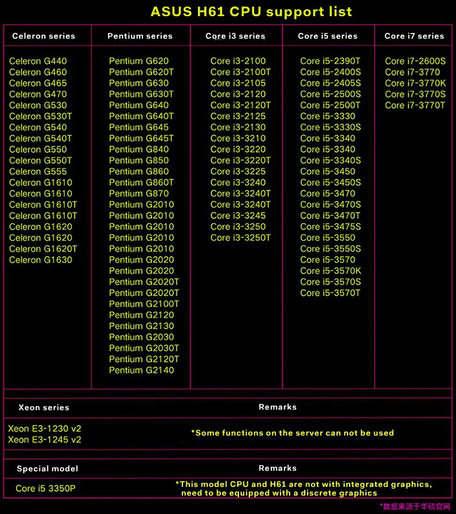
Task: Select the Pentium series column header
Action: (x=140, y=36)
